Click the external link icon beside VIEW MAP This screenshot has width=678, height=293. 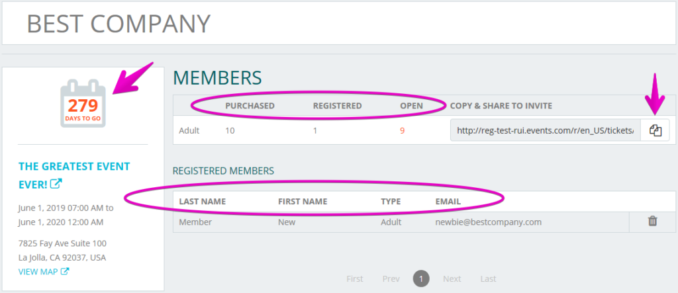[65, 271]
